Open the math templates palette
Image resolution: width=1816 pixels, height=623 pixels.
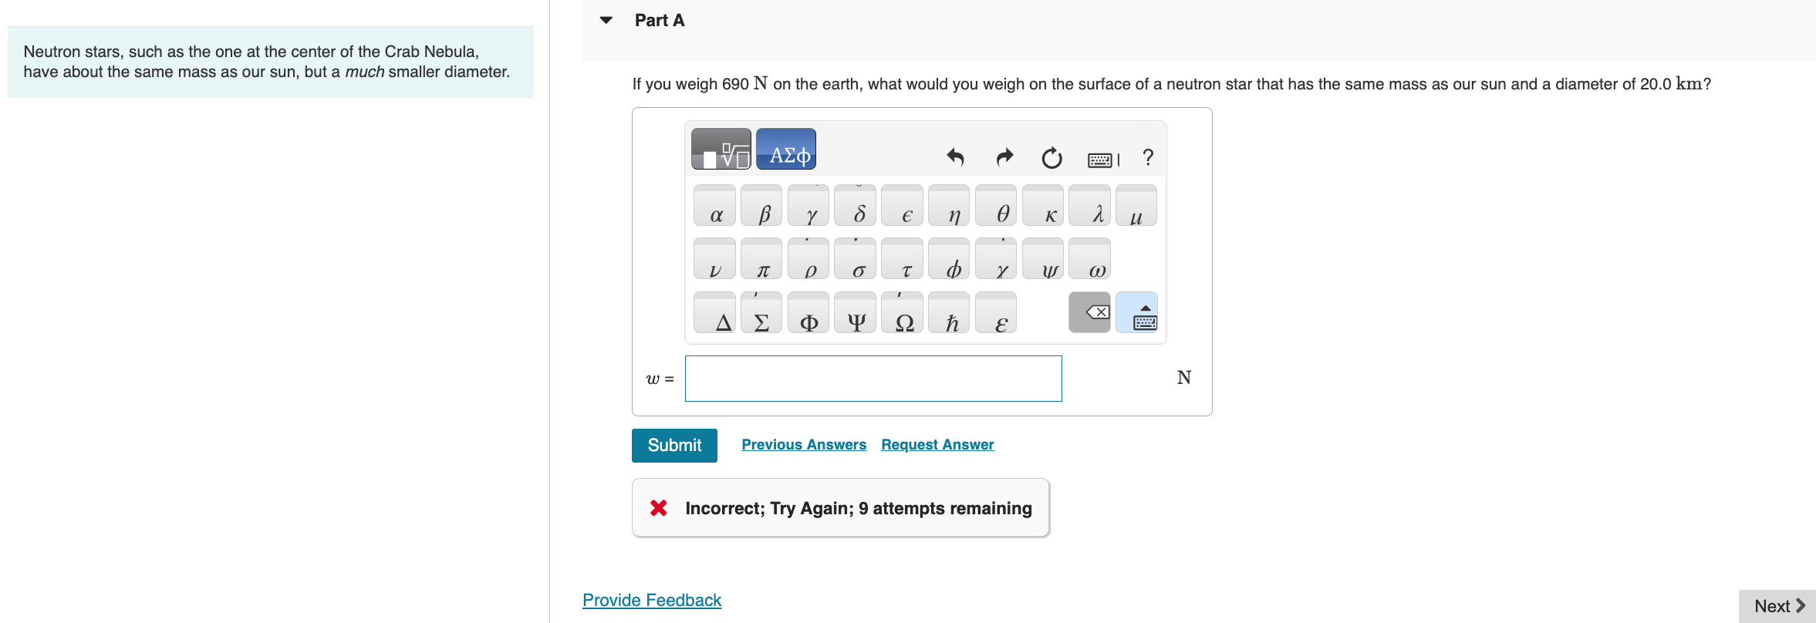[x=719, y=148]
